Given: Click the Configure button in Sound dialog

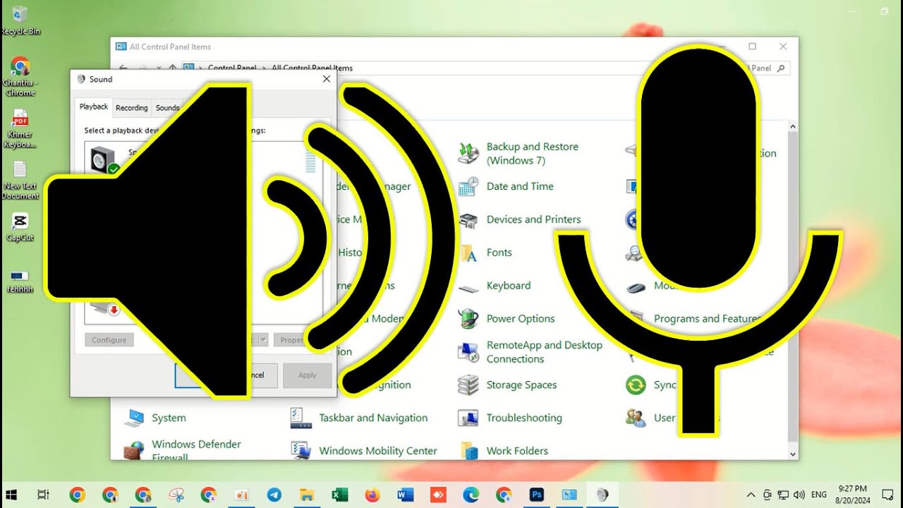Looking at the screenshot, I should (x=109, y=340).
